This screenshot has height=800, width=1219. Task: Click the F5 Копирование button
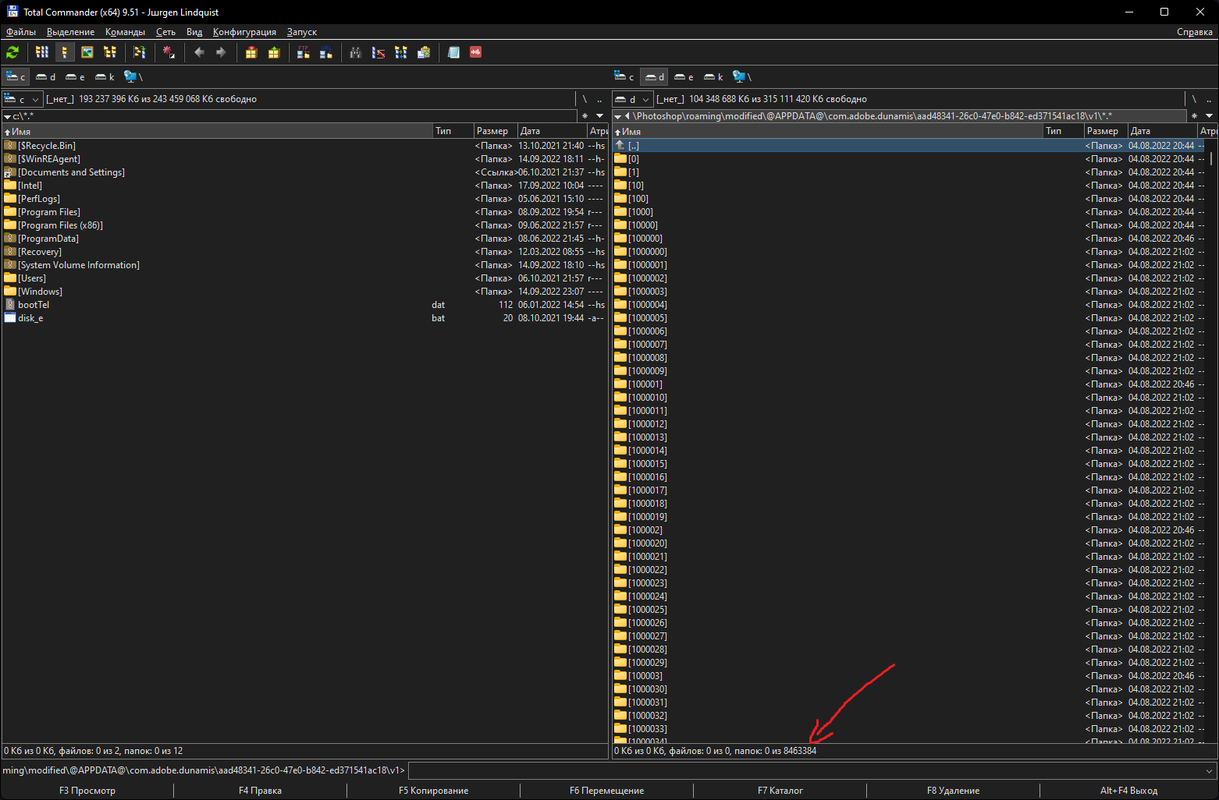[x=433, y=791]
